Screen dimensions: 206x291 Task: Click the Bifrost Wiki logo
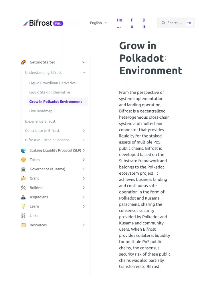tap(43, 23)
